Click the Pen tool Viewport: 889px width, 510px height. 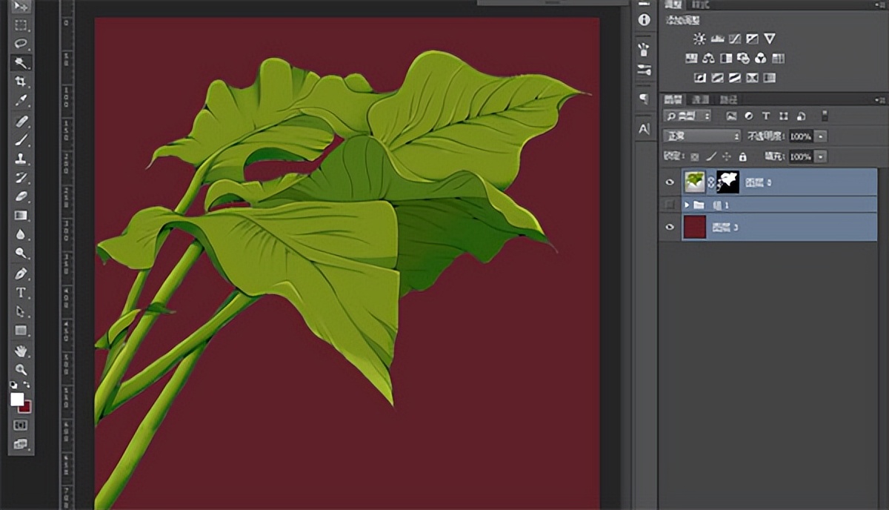[x=21, y=274]
